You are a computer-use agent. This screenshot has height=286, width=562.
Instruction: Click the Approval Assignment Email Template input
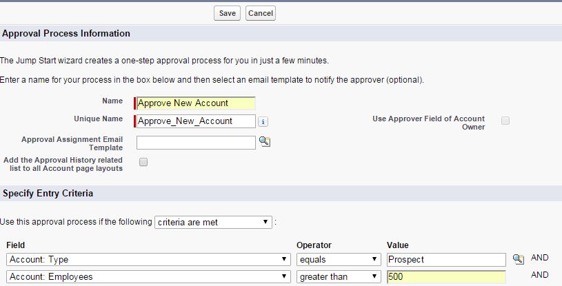197,142
